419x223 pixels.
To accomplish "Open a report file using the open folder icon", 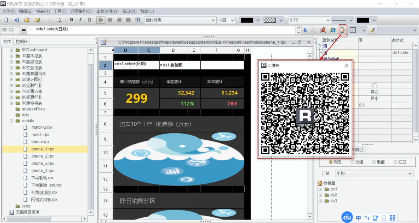I will (x=27, y=20).
